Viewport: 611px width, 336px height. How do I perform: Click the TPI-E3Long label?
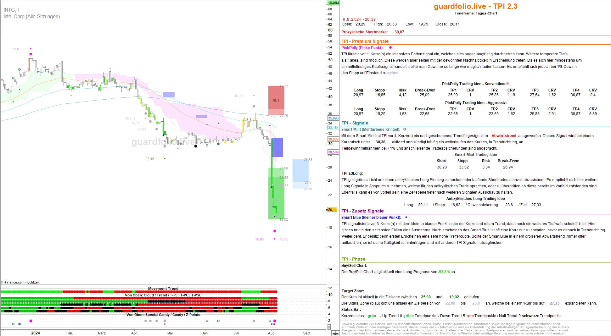[352, 174]
